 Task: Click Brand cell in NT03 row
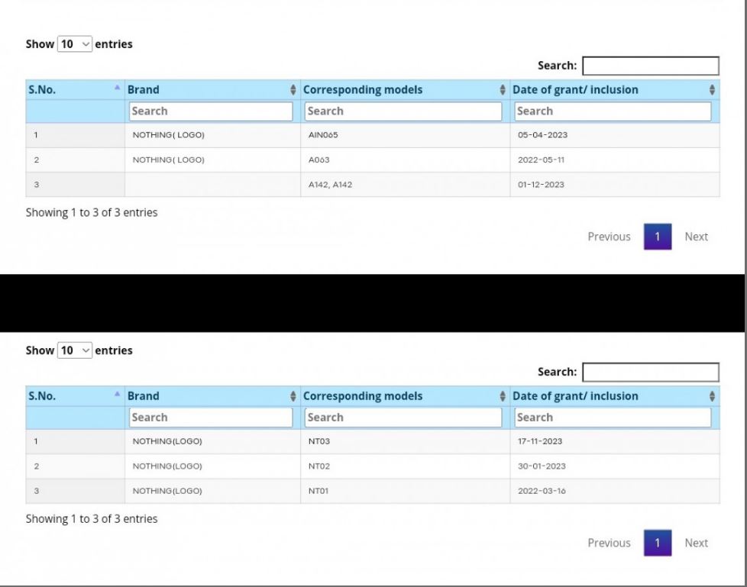212,441
